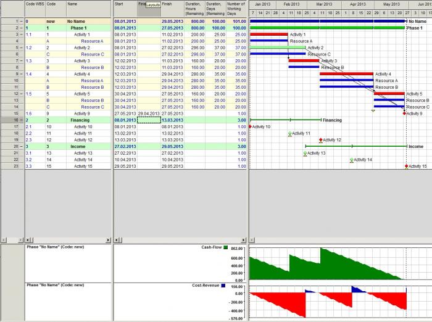Viewport: 432px width, 322px height.
Task: Click the green Cash-Flow legend swatch
Action: pos(226,247)
